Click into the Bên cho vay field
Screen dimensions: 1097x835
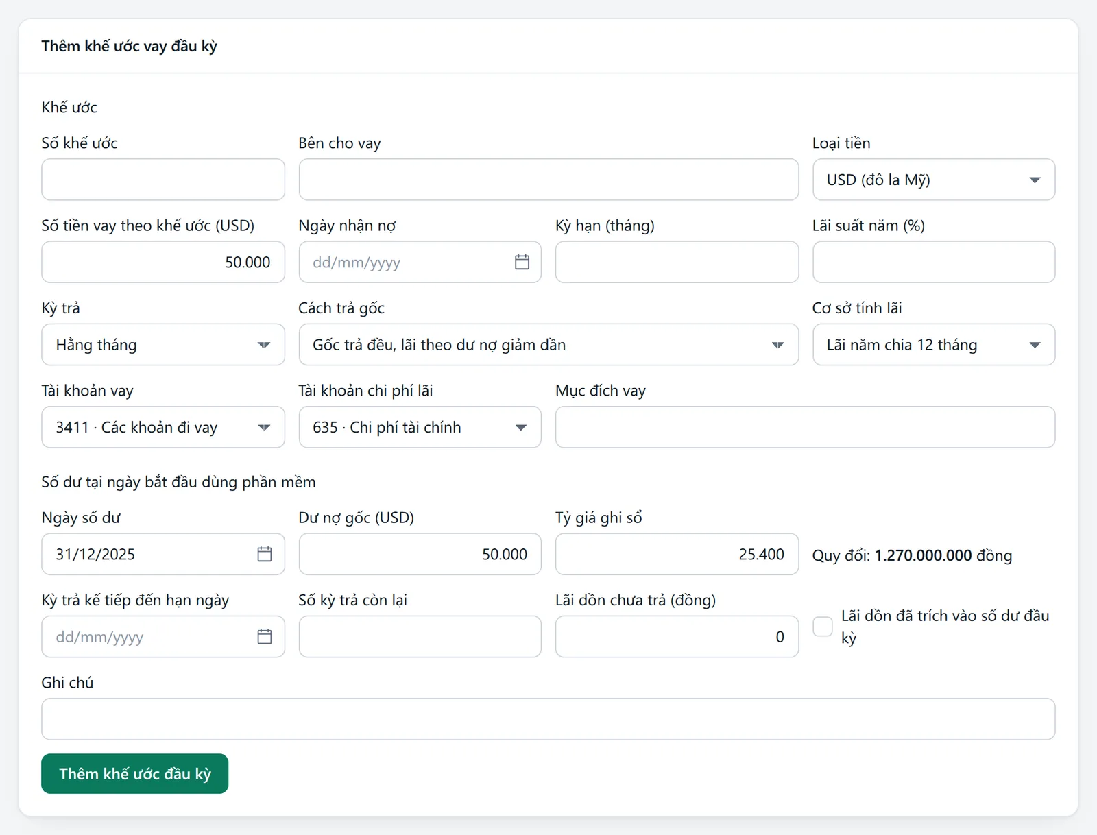tap(548, 180)
